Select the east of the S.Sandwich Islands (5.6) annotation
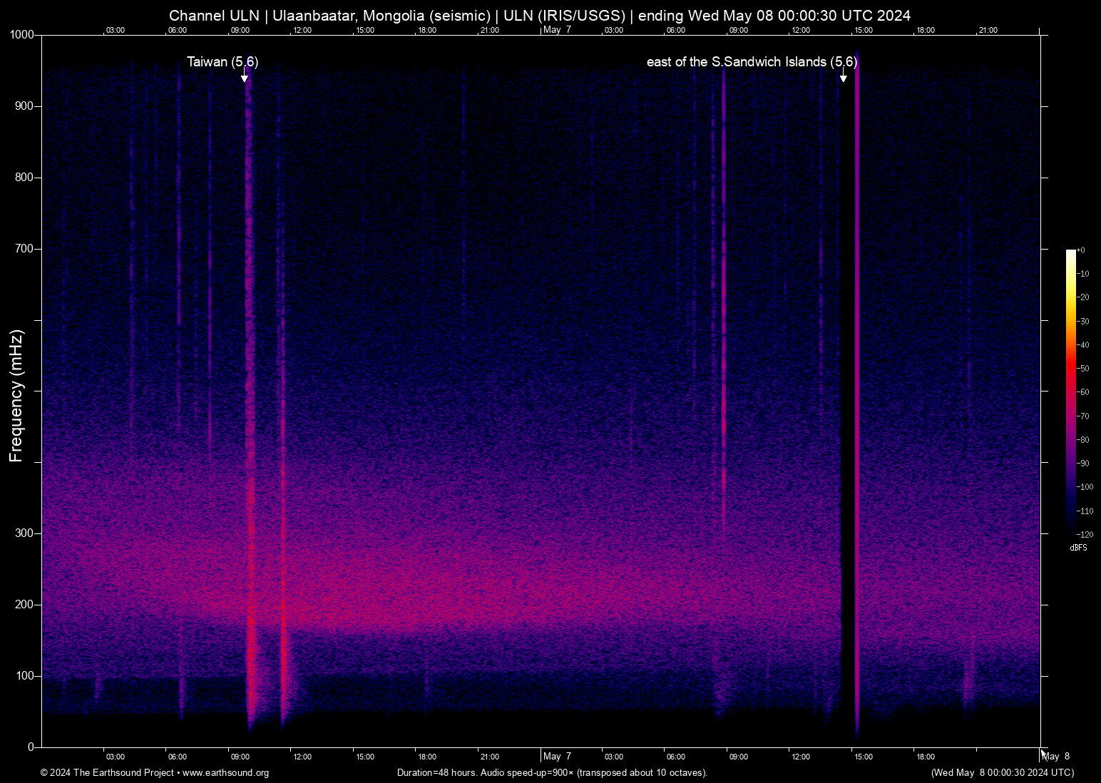1101x783 pixels. tap(751, 62)
